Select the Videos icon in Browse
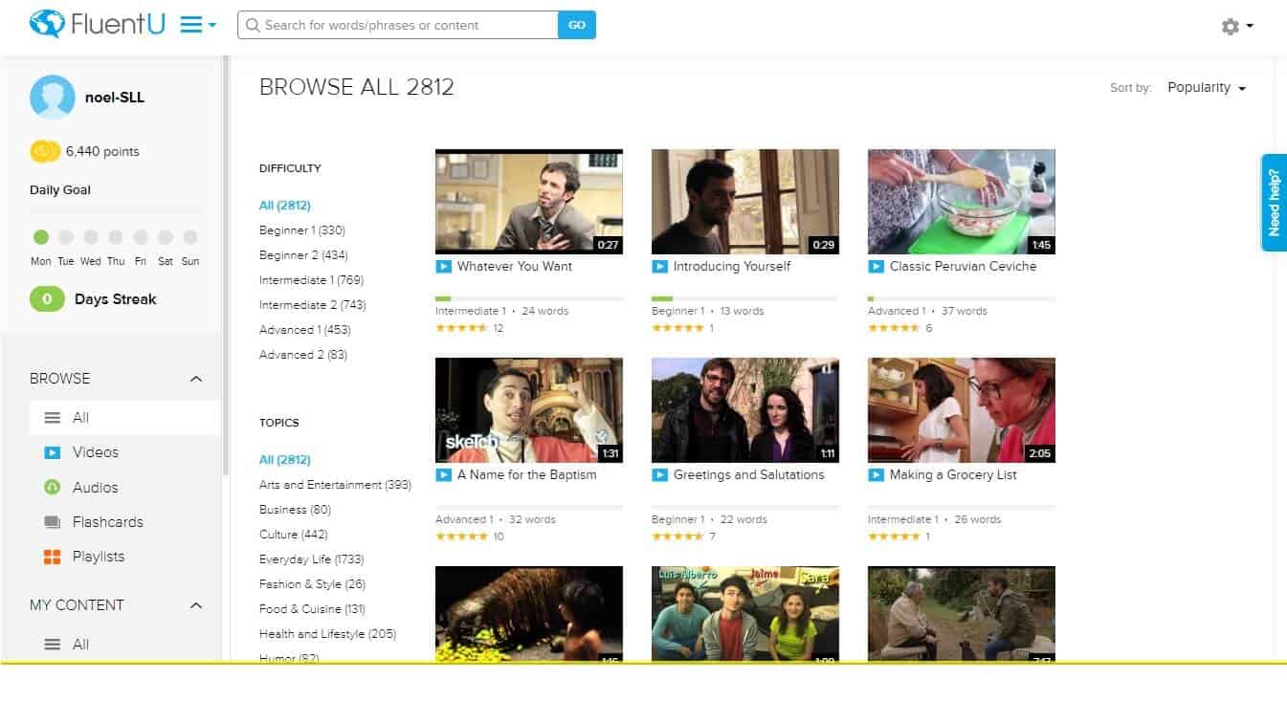 pyautogui.click(x=53, y=452)
